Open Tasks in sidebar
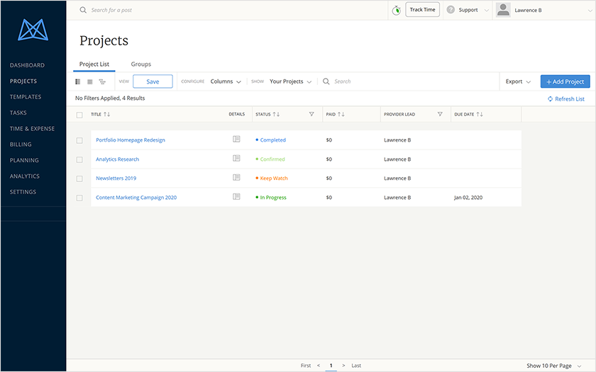The height and width of the screenshot is (372, 596). click(x=18, y=113)
